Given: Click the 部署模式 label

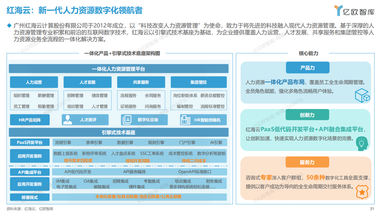Looking at the screenshot, I should (30, 197).
